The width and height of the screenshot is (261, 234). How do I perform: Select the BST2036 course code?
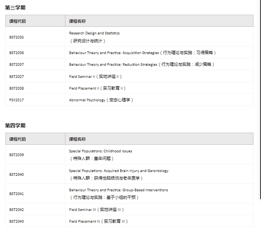pos(17,53)
